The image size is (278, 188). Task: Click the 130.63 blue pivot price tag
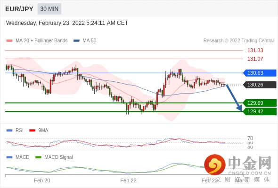pyautogui.click(x=260, y=73)
